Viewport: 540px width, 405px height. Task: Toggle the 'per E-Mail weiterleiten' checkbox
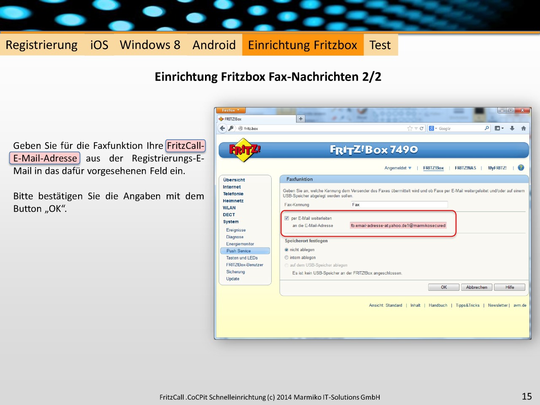pos(287,218)
